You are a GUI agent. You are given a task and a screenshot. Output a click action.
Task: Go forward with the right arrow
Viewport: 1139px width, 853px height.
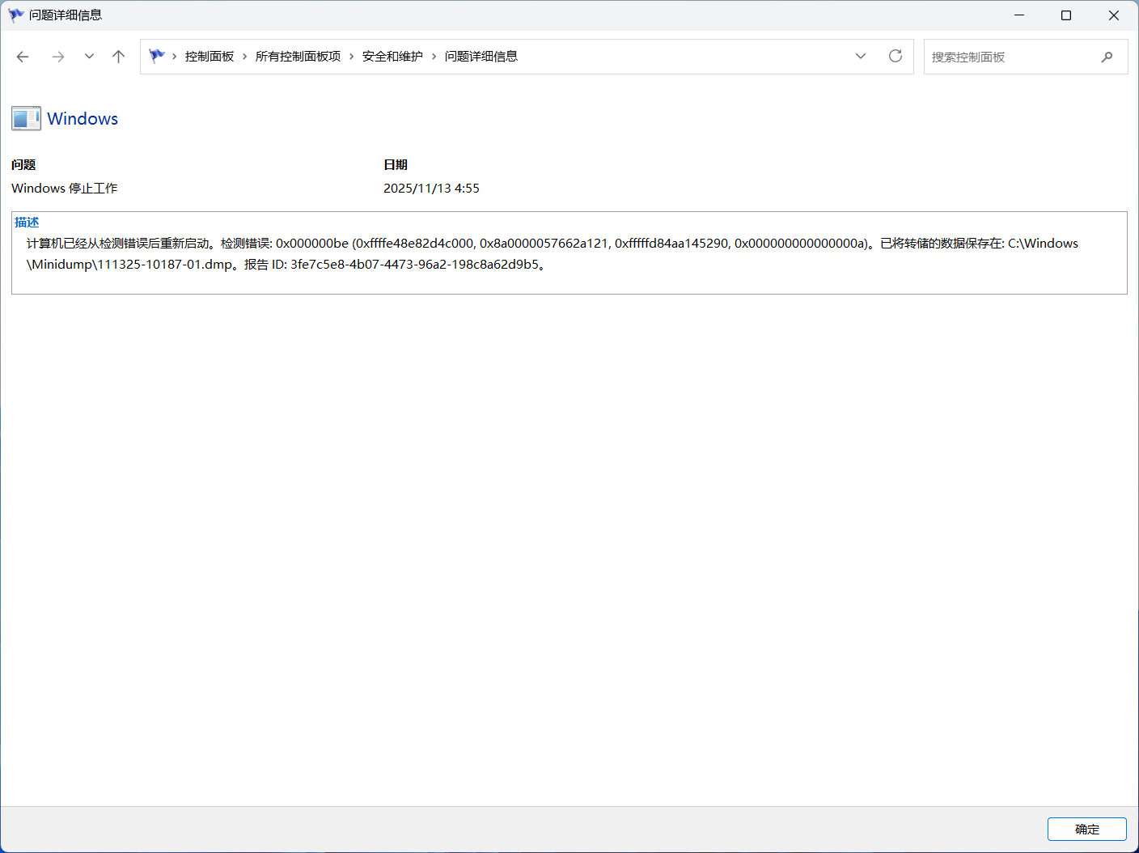click(x=57, y=57)
